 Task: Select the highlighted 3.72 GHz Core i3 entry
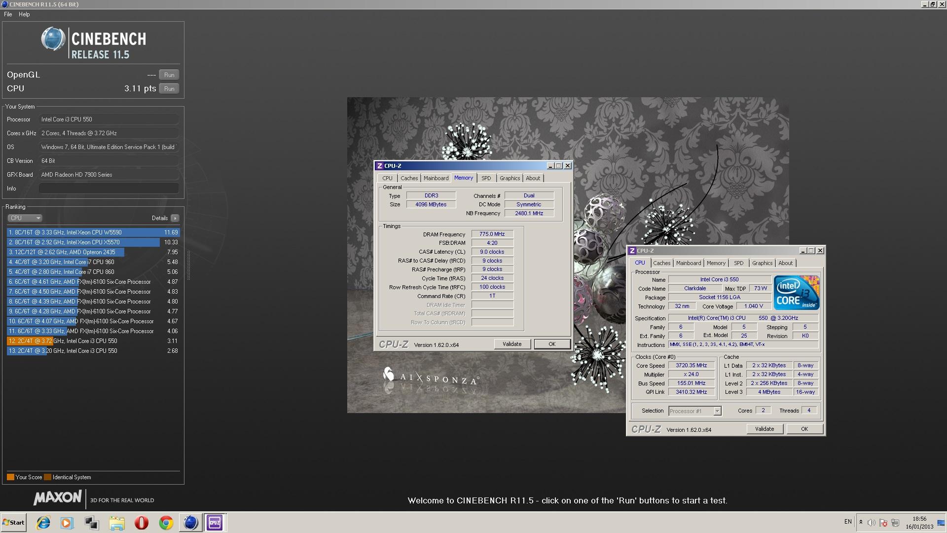(93, 341)
